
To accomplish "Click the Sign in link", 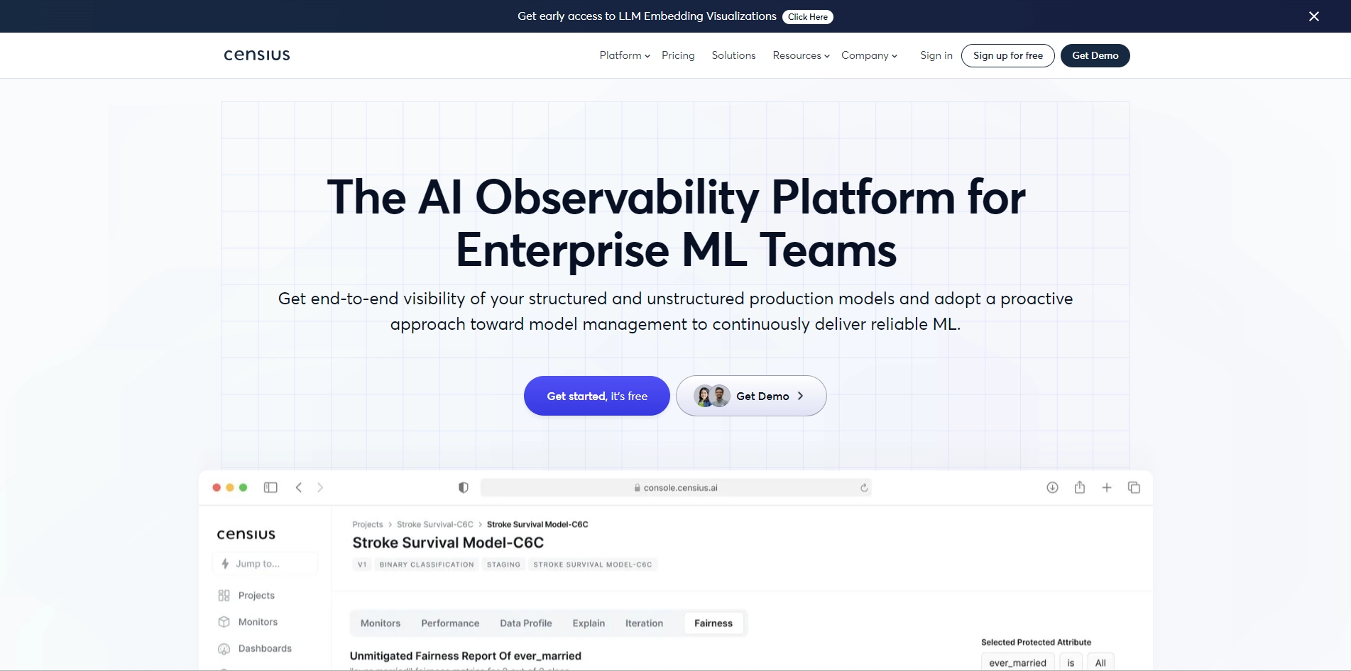I will point(936,55).
